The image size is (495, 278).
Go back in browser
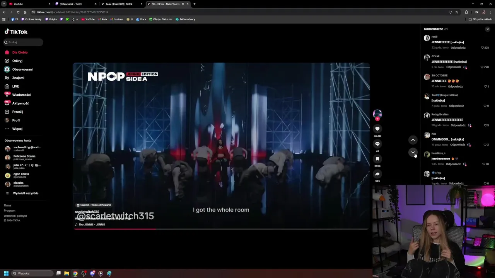[4, 12]
